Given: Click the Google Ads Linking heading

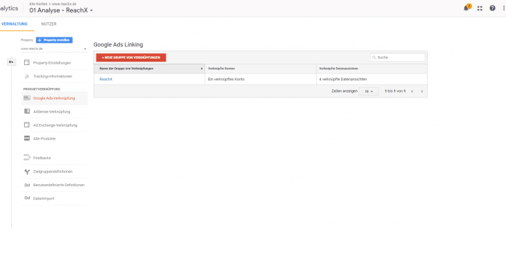Looking at the screenshot, I should point(118,44).
